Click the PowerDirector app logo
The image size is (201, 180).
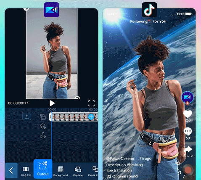pos(51,10)
